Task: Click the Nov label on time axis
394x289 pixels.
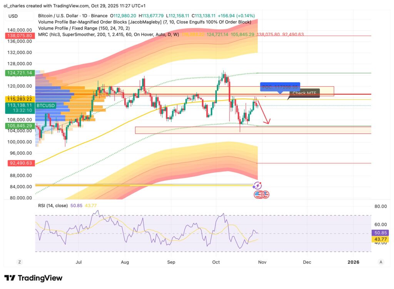Action: 262,262
